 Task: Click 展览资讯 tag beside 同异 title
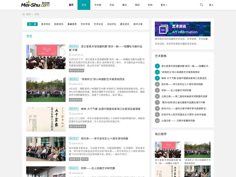[x=74, y=168]
